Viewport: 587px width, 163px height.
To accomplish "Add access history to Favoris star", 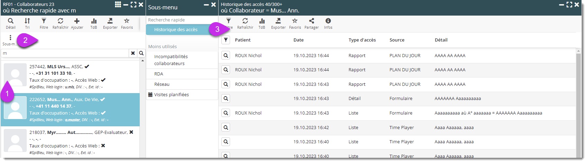I will coord(295,23).
